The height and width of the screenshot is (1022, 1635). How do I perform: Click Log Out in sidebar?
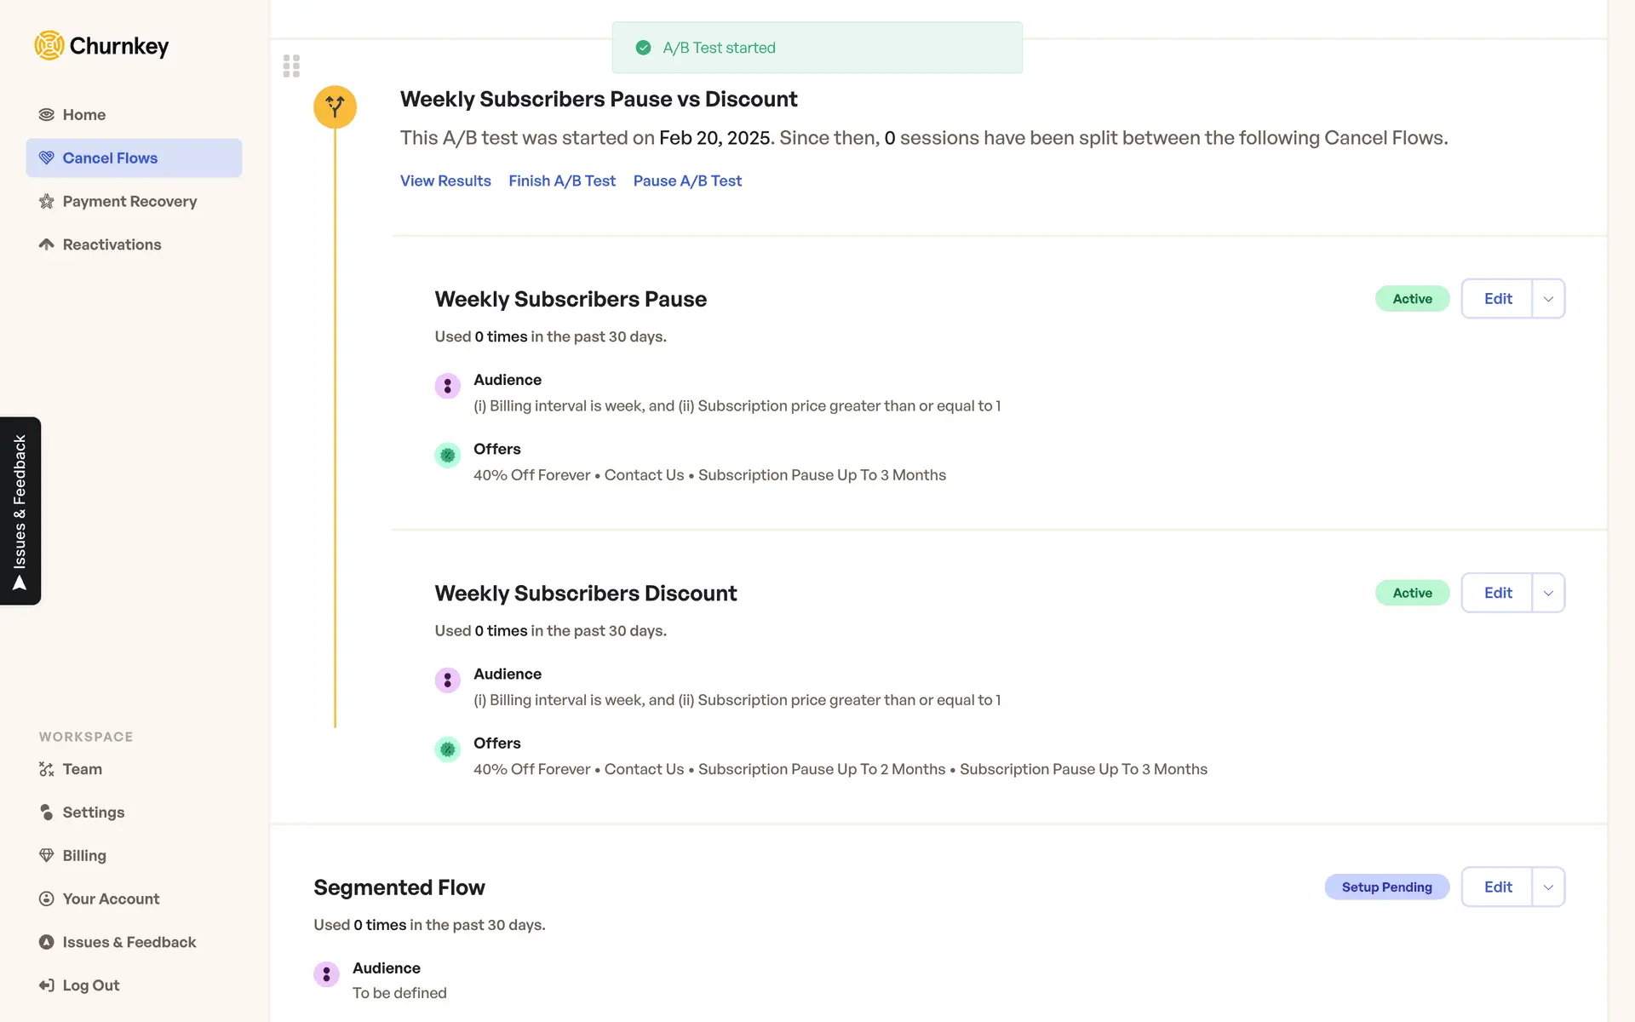[x=90, y=985]
